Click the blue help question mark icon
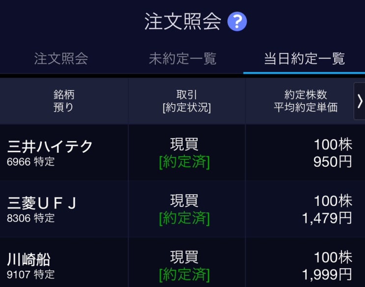365x287 pixels. (237, 22)
